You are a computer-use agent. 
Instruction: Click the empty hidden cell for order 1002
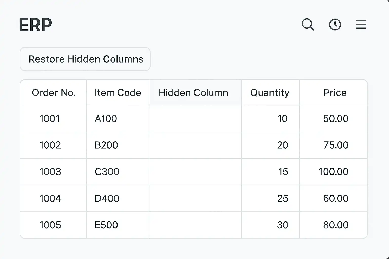195,145
